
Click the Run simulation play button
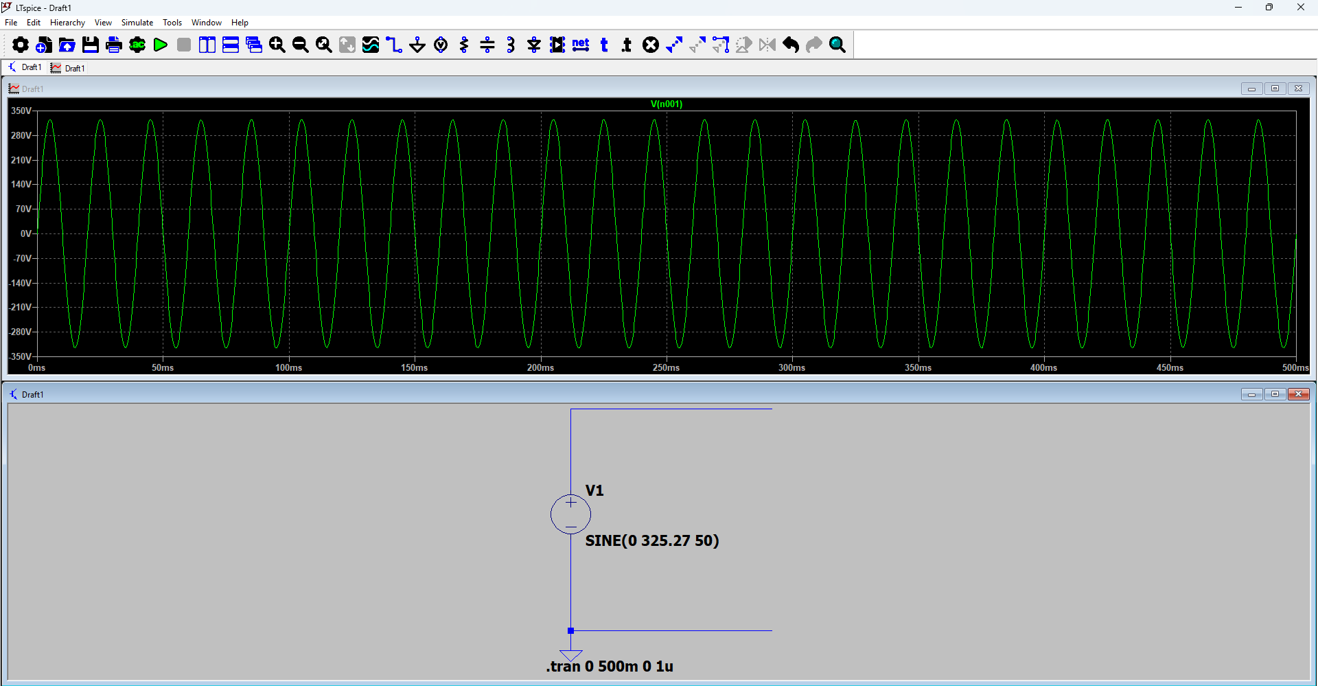click(161, 45)
